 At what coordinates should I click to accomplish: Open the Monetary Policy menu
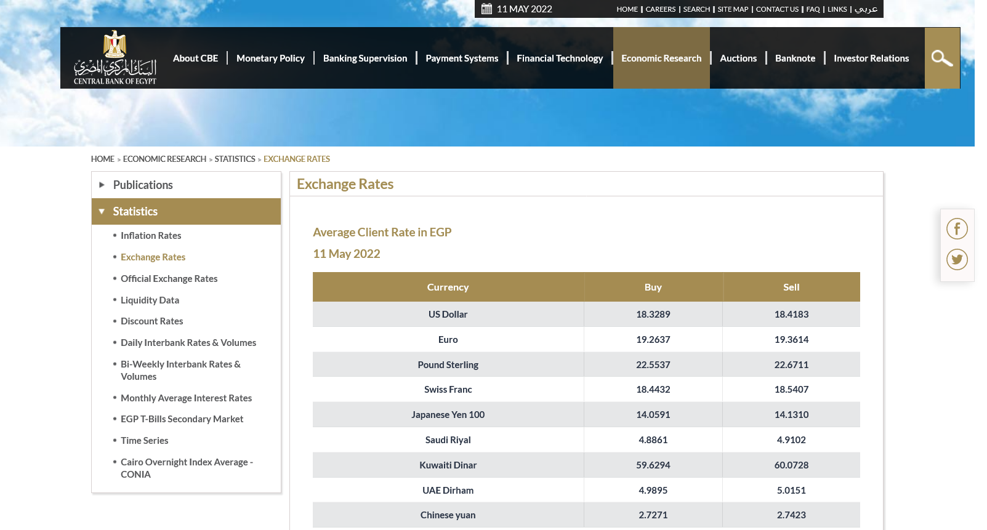[270, 58]
